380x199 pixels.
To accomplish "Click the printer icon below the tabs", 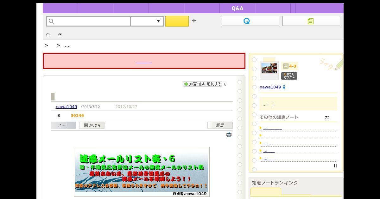I will click(x=229, y=134).
